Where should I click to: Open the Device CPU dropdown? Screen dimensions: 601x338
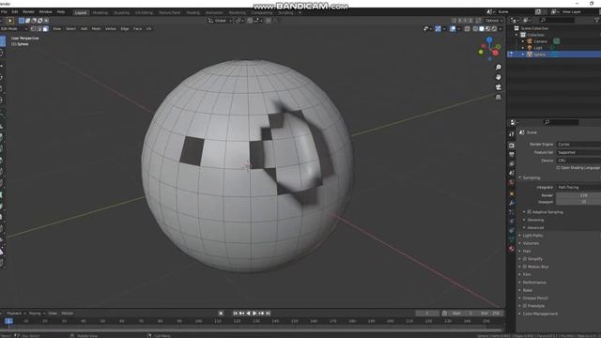point(578,161)
